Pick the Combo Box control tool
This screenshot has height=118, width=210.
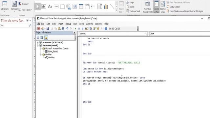tap(100, 7)
